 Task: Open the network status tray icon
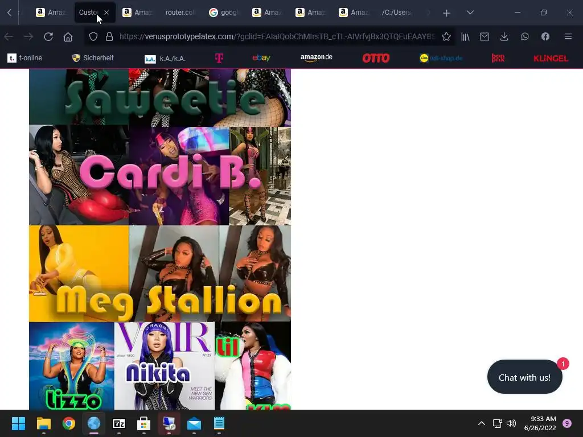coord(498,423)
